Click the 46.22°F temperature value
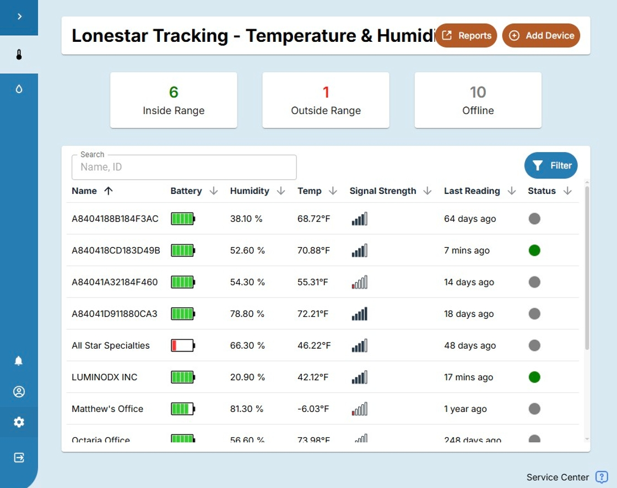This screenshot has width=617, height=488. pos(314,345)
